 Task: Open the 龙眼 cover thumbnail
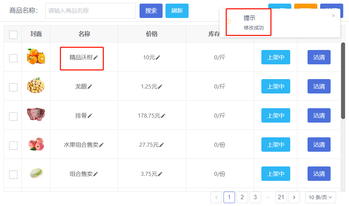(x=36, y=86)
